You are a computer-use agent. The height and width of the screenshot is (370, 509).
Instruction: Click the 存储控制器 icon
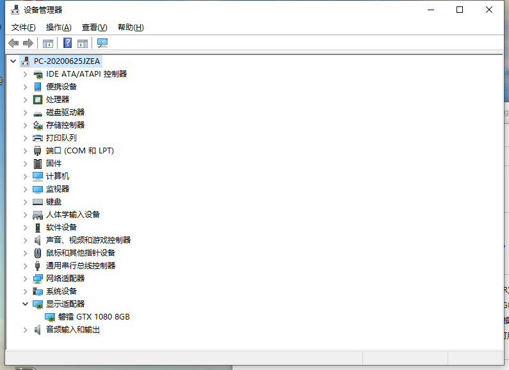(x=38, y=125)
